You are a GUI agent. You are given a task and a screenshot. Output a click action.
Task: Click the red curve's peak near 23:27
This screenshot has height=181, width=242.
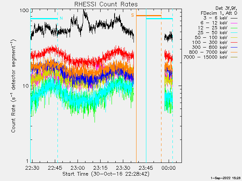point(118,47)
